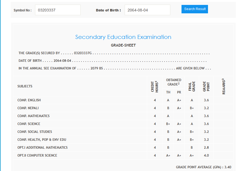Select the COMP. ENGLISH subject cell
Screen dimensions: 246x171
click(x=29, y=100)
